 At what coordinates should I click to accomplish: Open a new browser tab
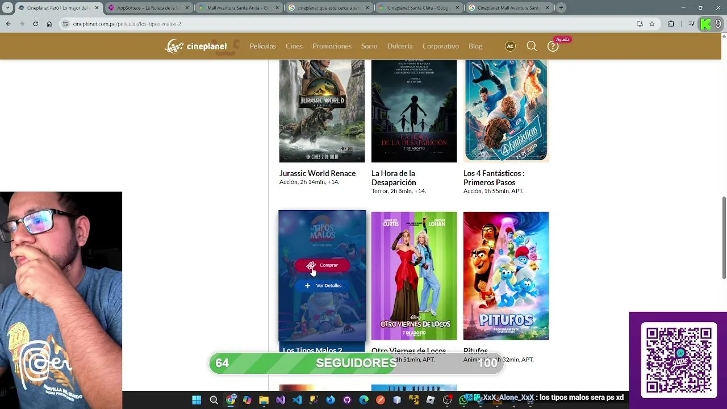pyautogui.click(x=561, y=8)
